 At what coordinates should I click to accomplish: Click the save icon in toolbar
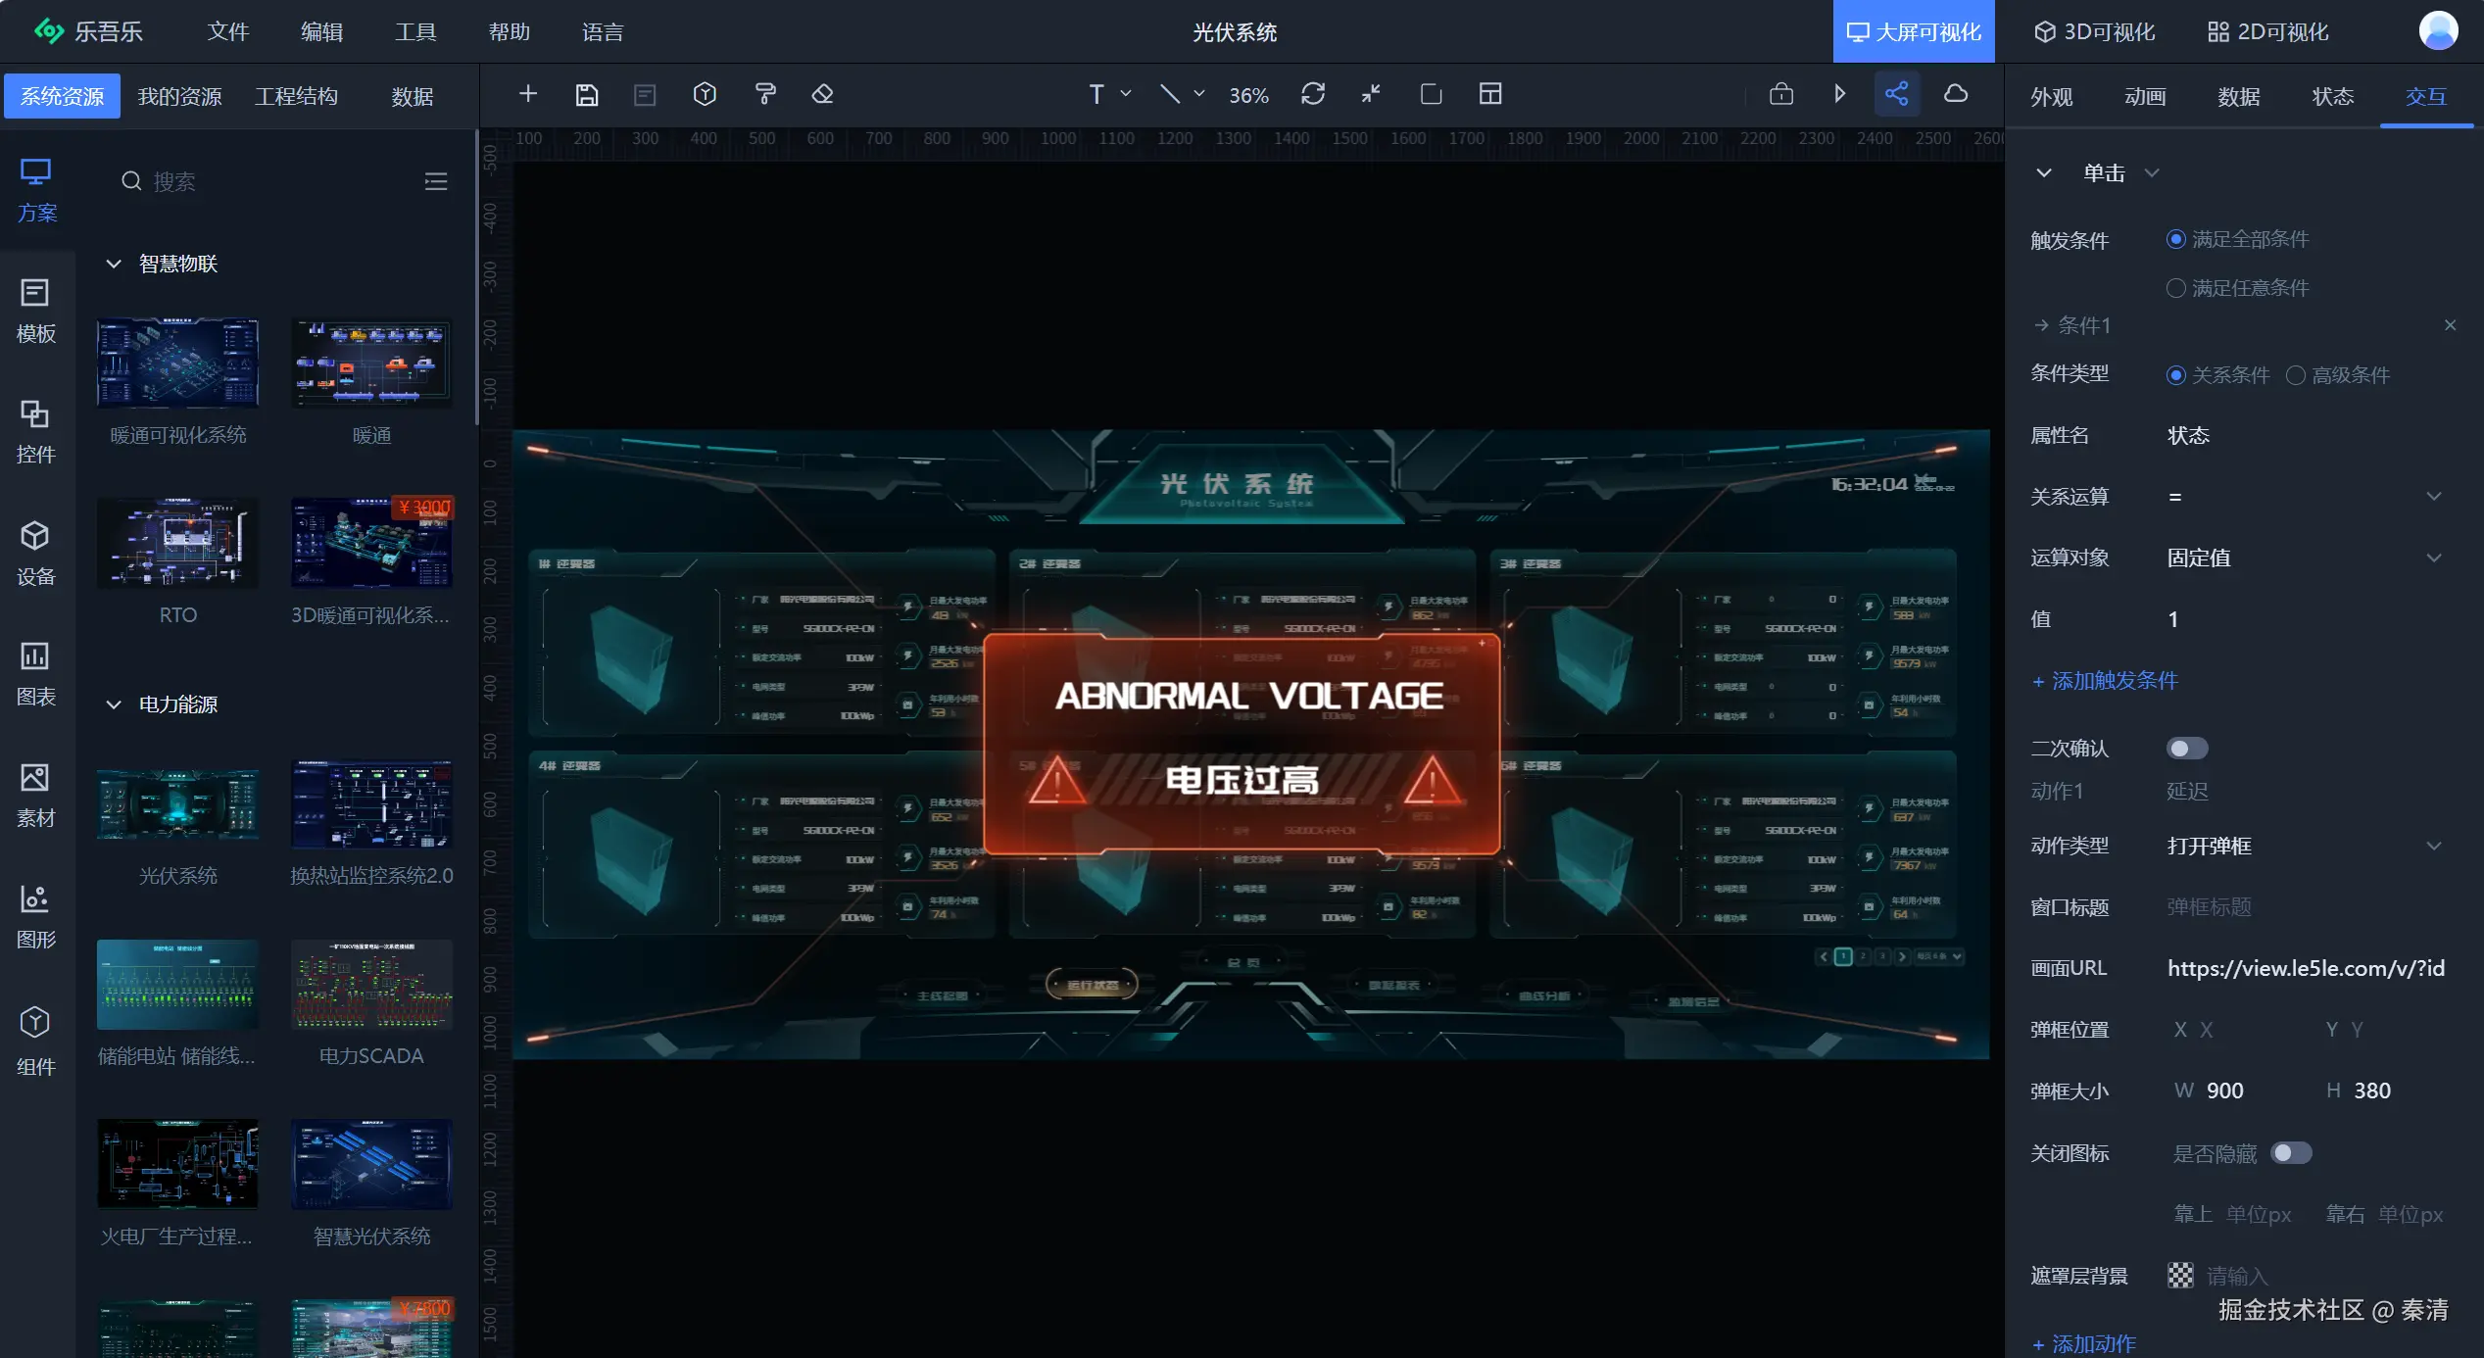[586, 95]
